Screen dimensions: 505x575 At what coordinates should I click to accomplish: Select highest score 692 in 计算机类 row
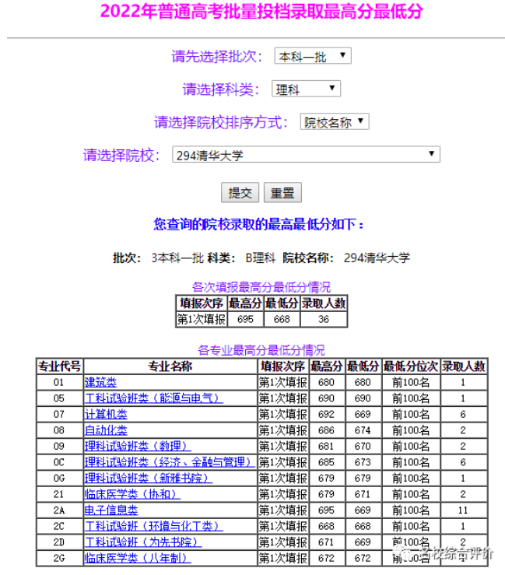(x=326, y=415)
